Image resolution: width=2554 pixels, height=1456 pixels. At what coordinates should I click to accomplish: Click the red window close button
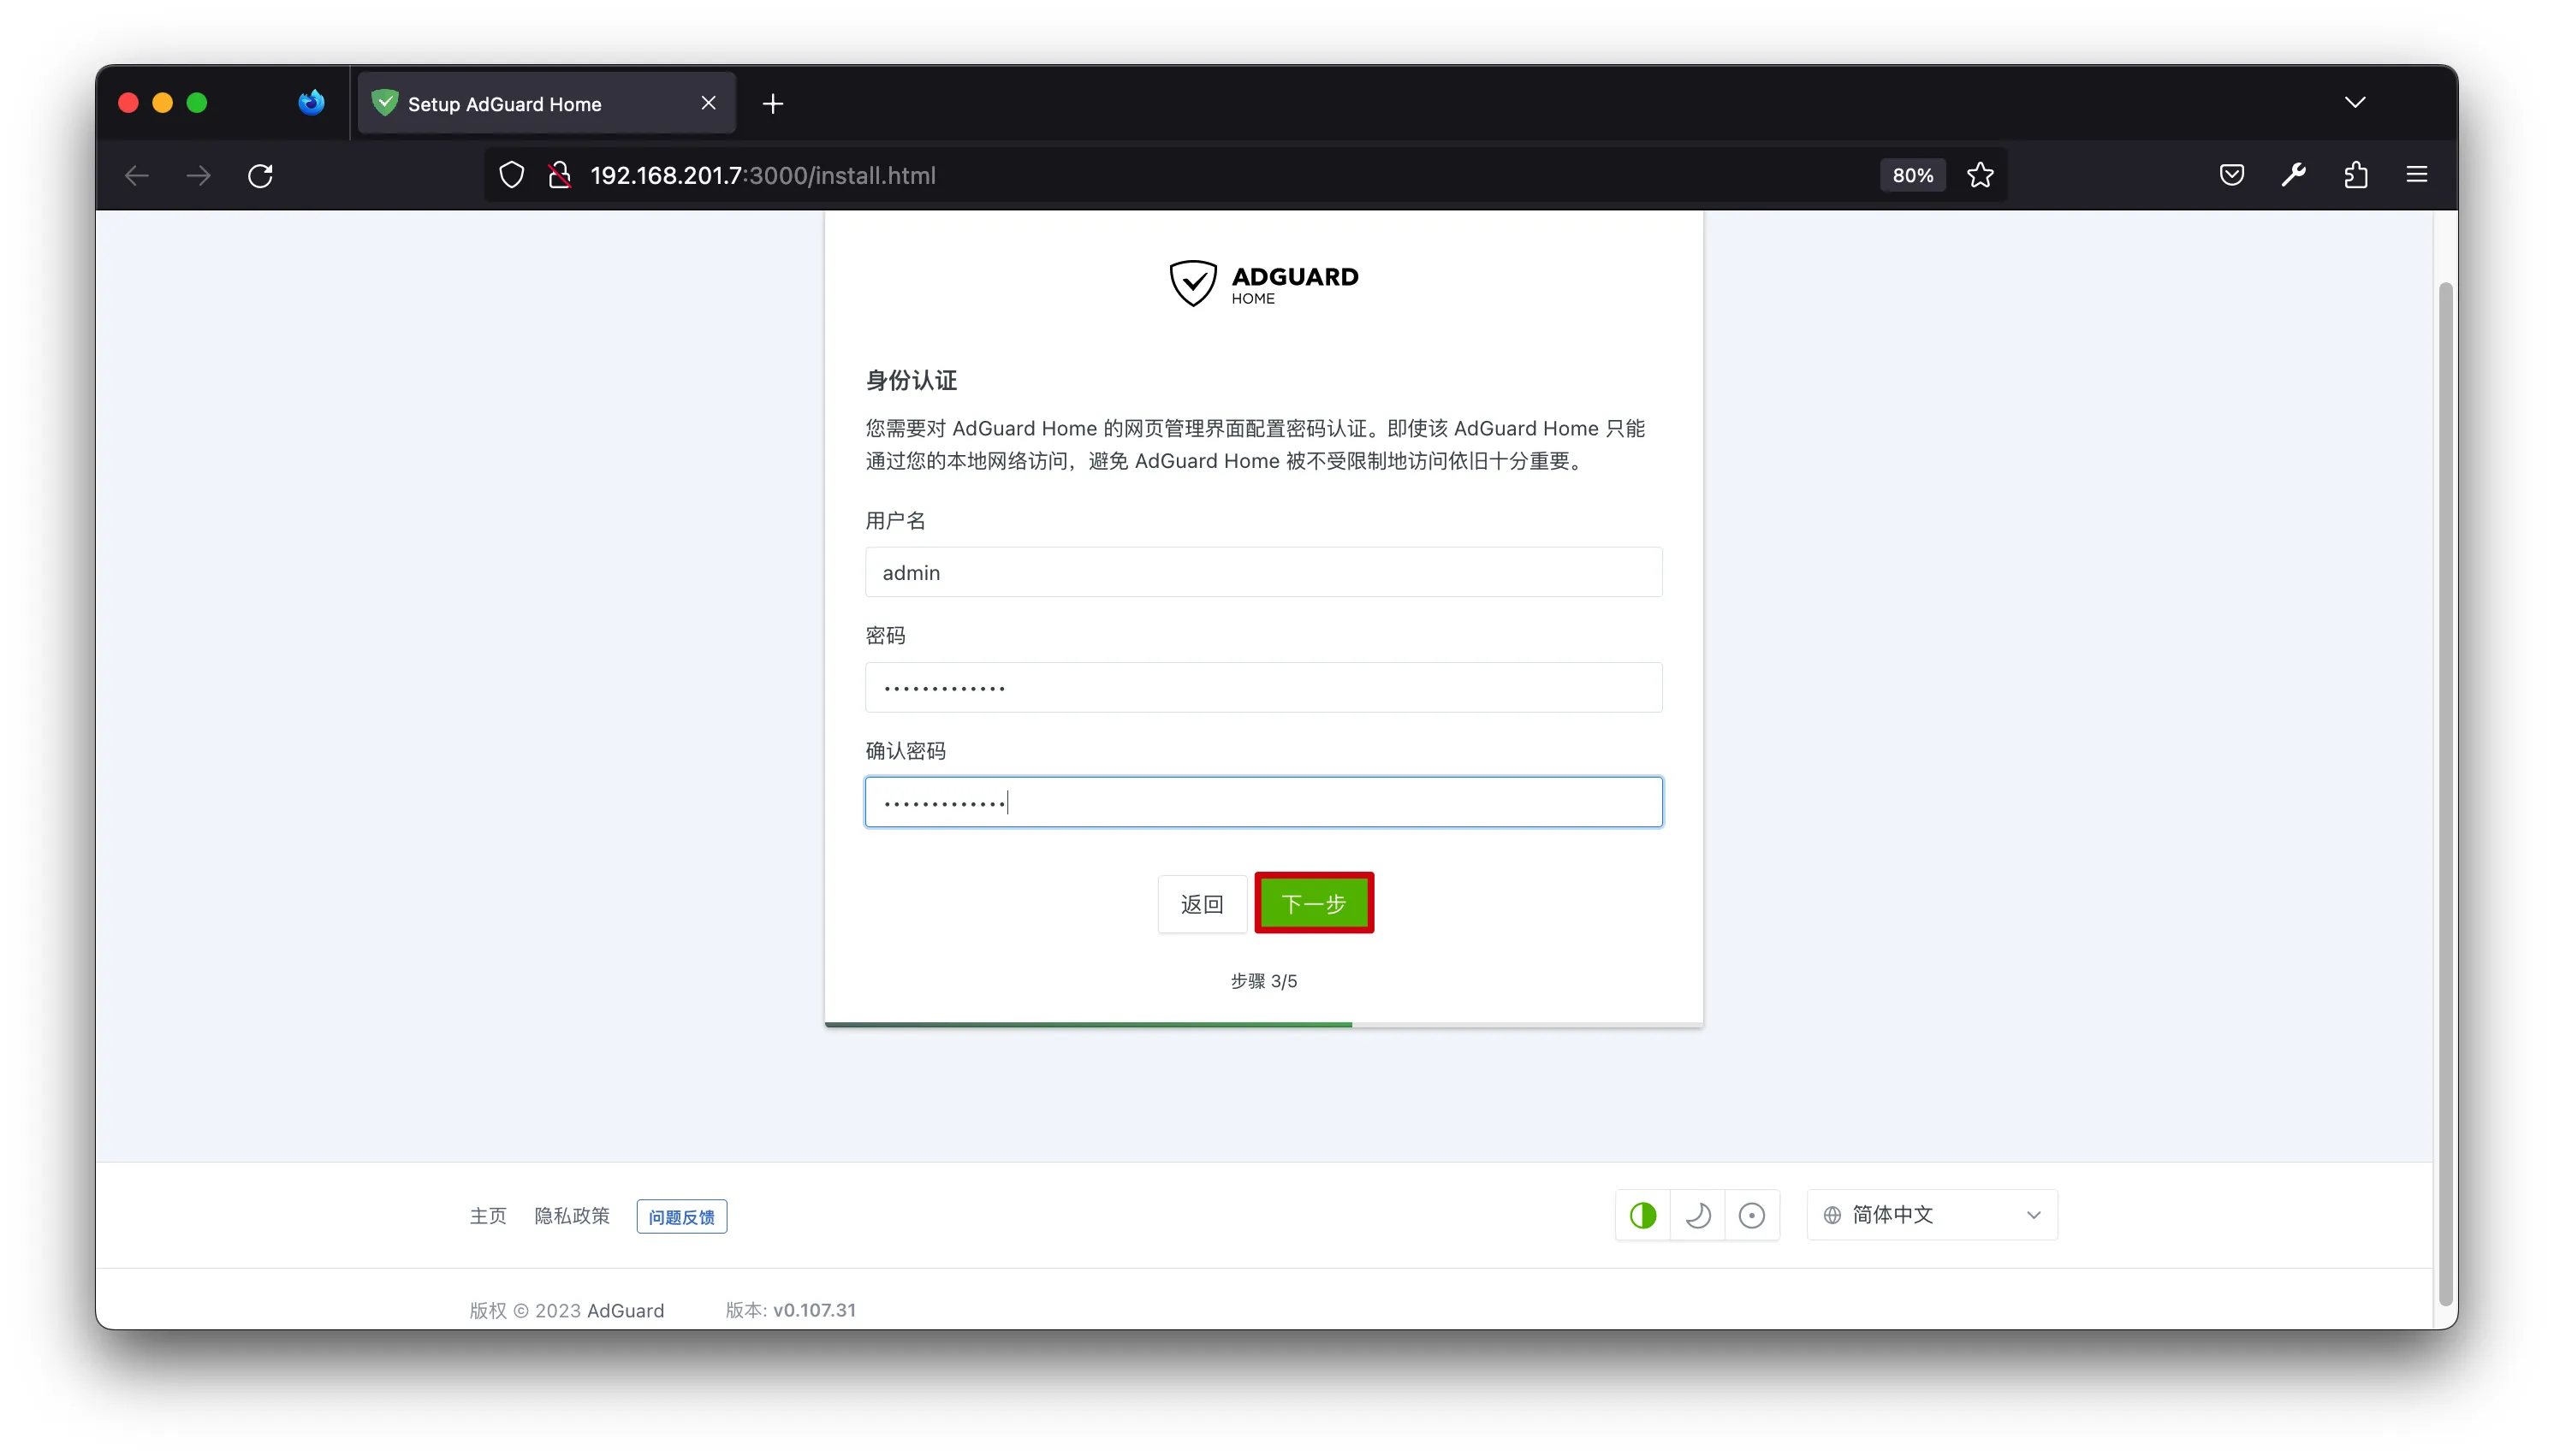click(x=128, y=103)
